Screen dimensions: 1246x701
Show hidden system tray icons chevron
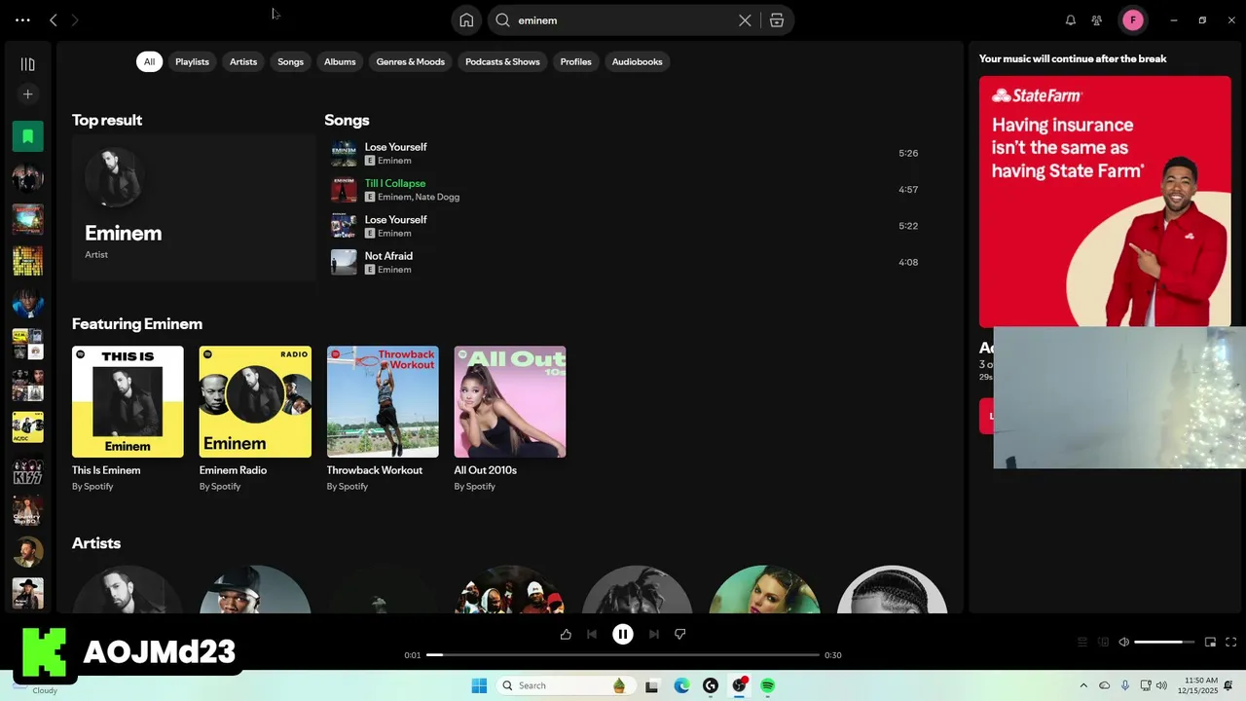point(1083,685)
